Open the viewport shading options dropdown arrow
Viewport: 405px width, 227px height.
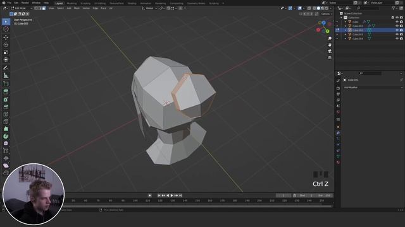click(331, 8)
